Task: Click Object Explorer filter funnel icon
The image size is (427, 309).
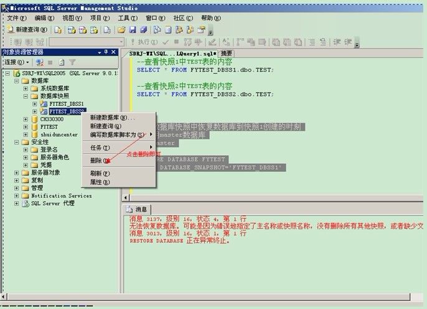Action: (72, 62)
